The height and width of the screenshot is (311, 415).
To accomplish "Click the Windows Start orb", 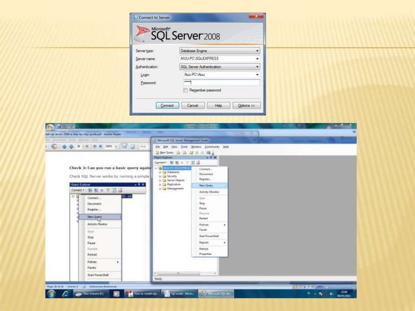I will 51,293.
